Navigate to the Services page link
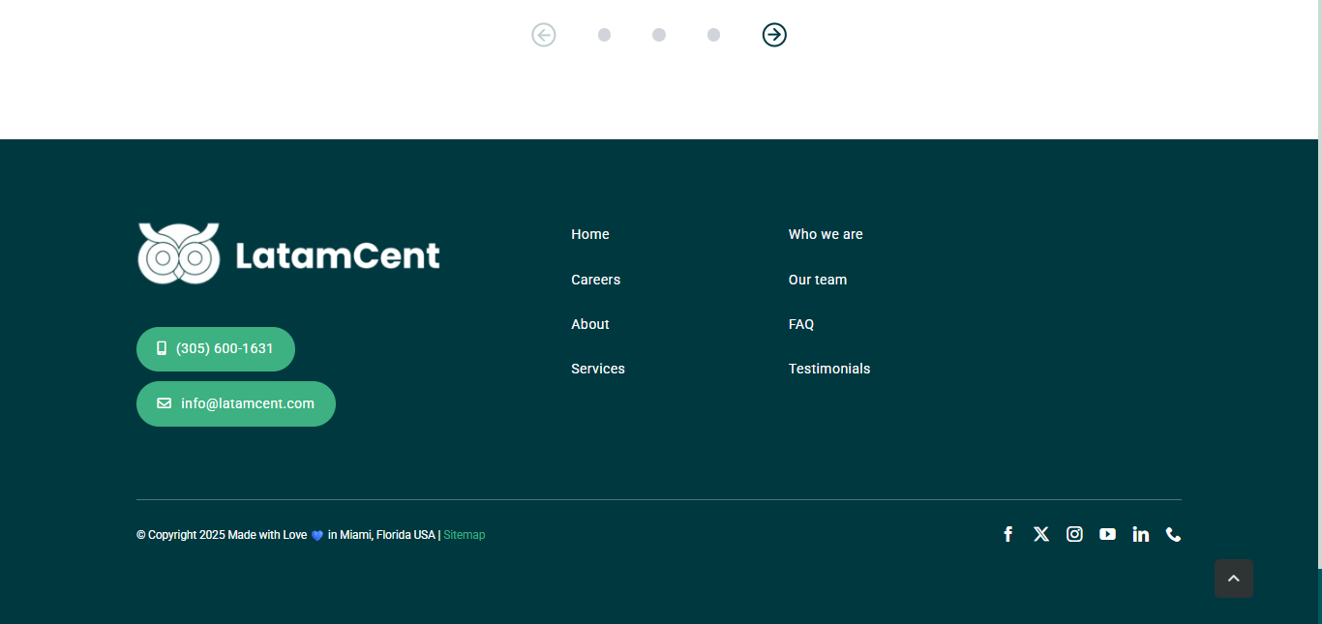 [x=598, y=369]
